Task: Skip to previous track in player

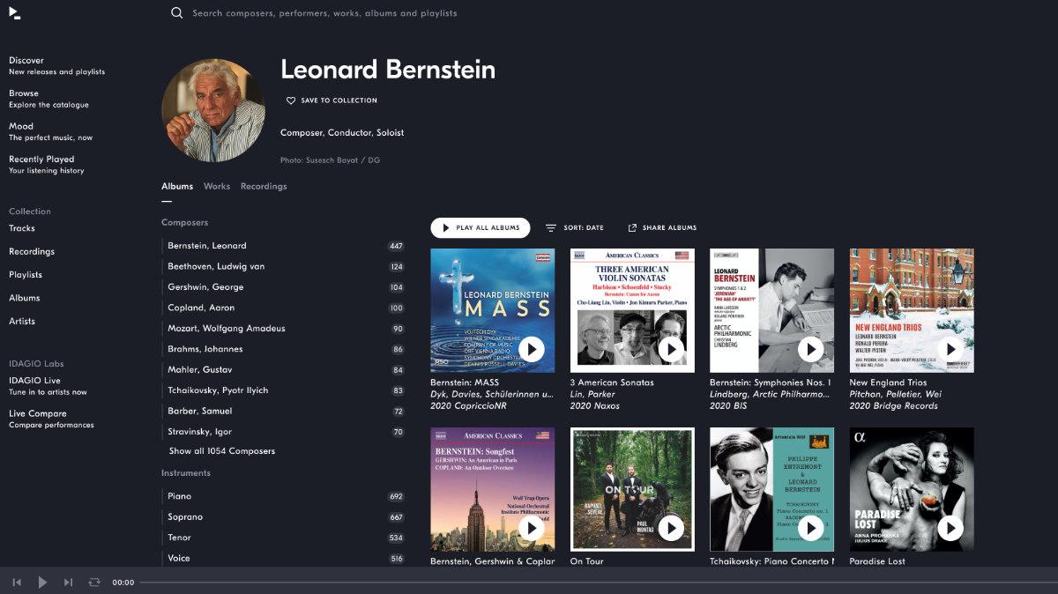Action: point(16,583)
